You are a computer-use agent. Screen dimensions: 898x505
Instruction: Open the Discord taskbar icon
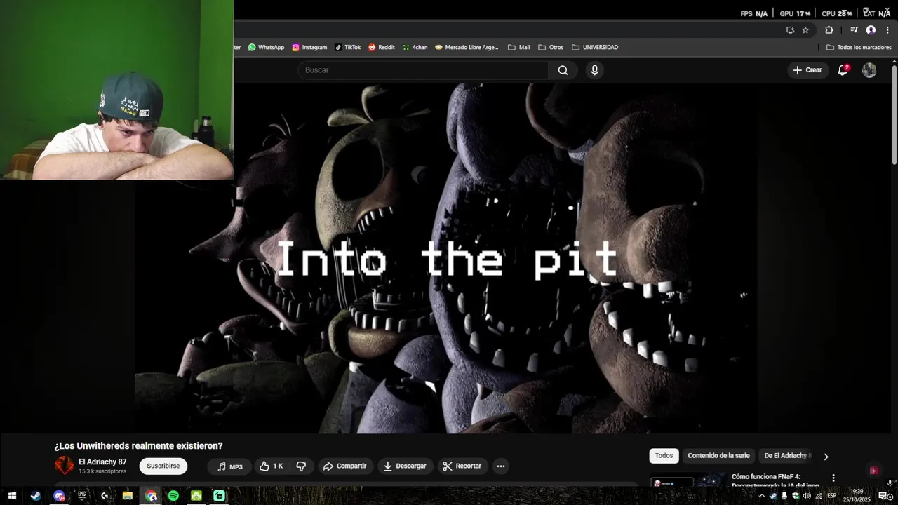coord(59,496)
